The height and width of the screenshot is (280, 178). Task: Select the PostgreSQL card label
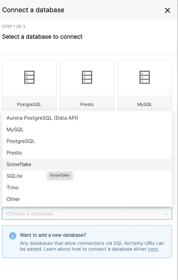[29, 104]
